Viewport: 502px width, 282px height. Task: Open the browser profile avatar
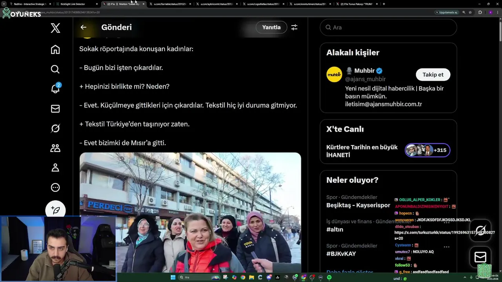(490, 13)
